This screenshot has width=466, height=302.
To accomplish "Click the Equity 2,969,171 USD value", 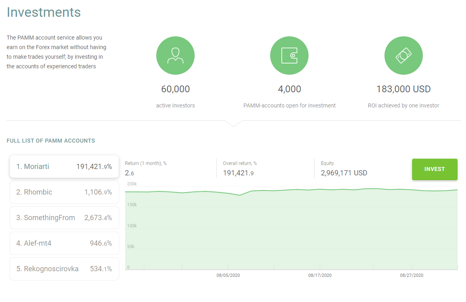I will pos(344,173).
